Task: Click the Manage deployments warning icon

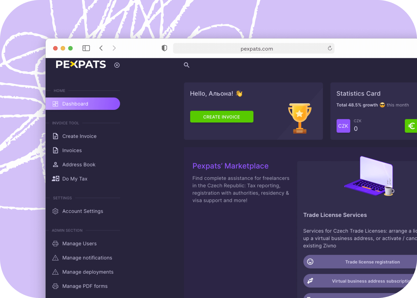Action: (56, 272)
